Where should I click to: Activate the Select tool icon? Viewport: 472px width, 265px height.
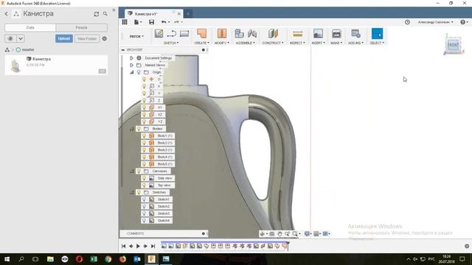tap(377, 34)
